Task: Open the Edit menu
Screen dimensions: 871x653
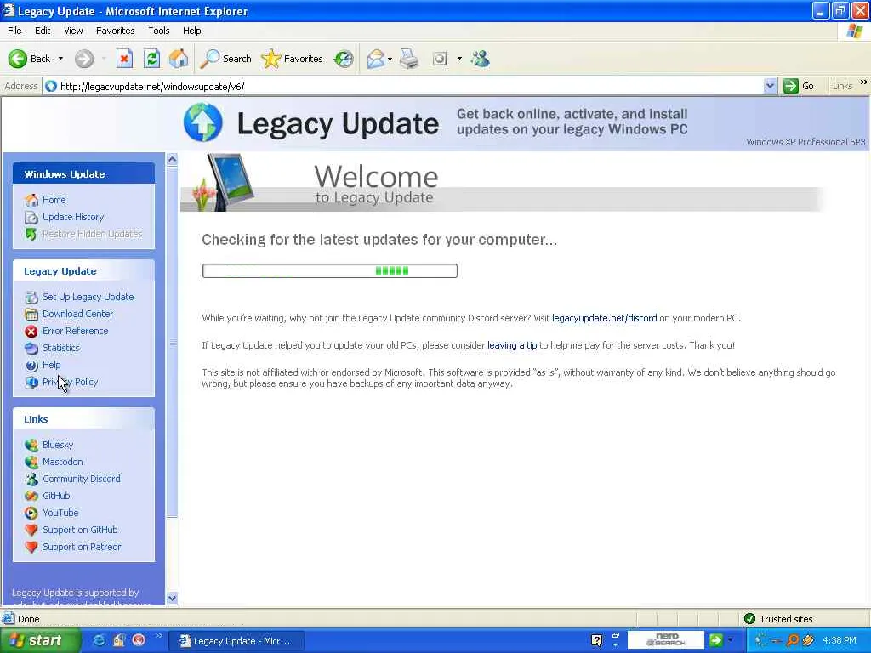Action: coord(43,31)
